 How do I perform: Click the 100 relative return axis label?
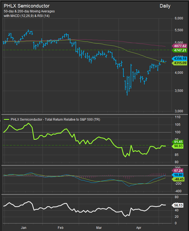[x=177, y=132]
